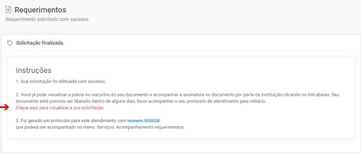Click the document icon beside Requerimentos

click(8, 10)
